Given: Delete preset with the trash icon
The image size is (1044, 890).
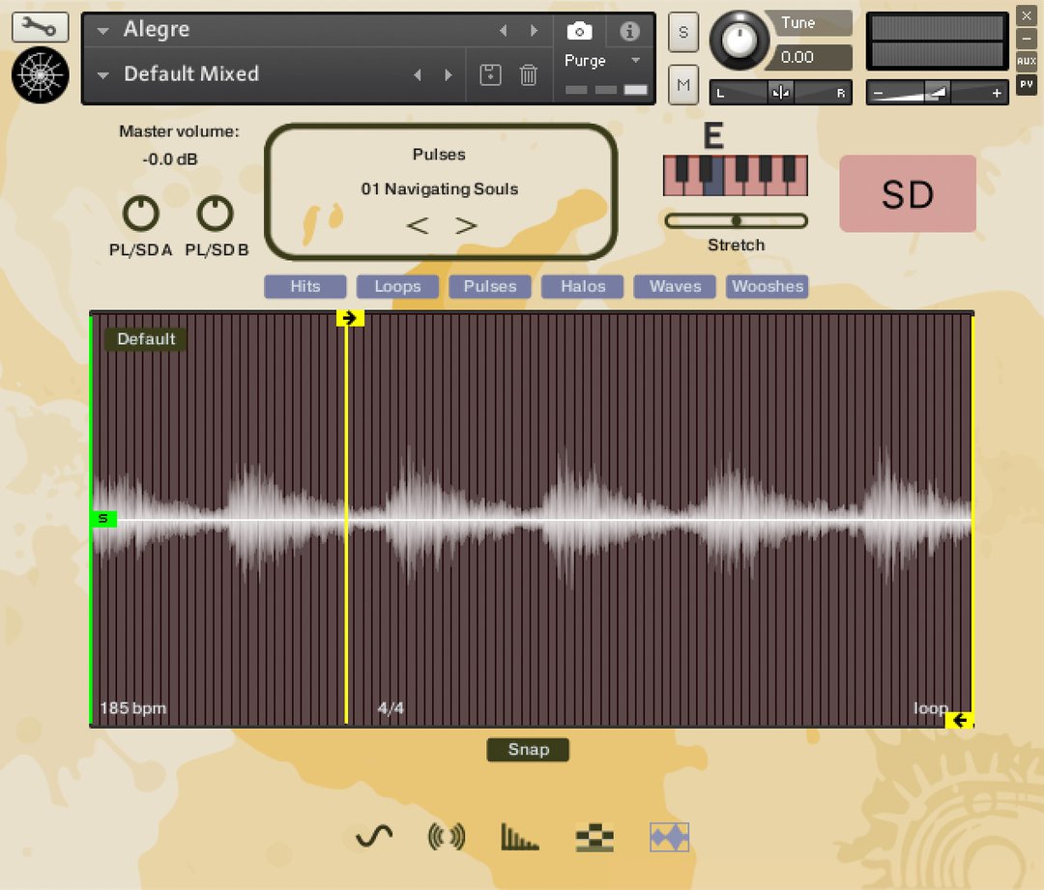Looking at the screenshot, I should click(529, 74).
